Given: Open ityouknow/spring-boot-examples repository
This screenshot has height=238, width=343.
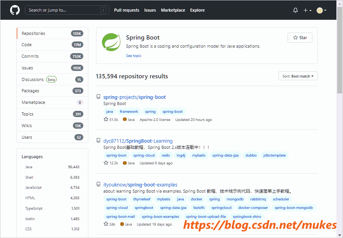Looking at the screenshot, I should click(x=140, y=185).
